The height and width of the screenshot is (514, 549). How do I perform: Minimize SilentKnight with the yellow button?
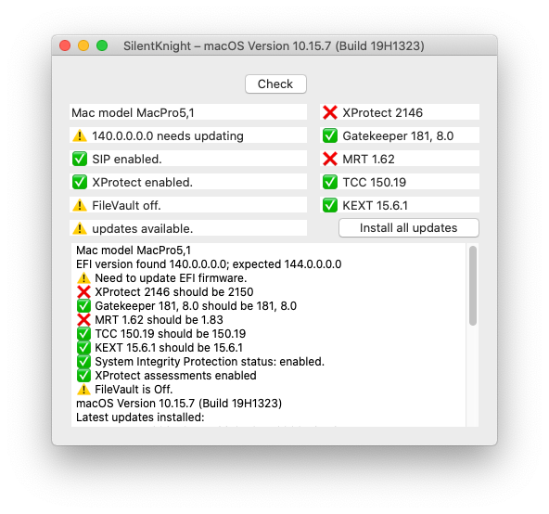pos(83,45)
